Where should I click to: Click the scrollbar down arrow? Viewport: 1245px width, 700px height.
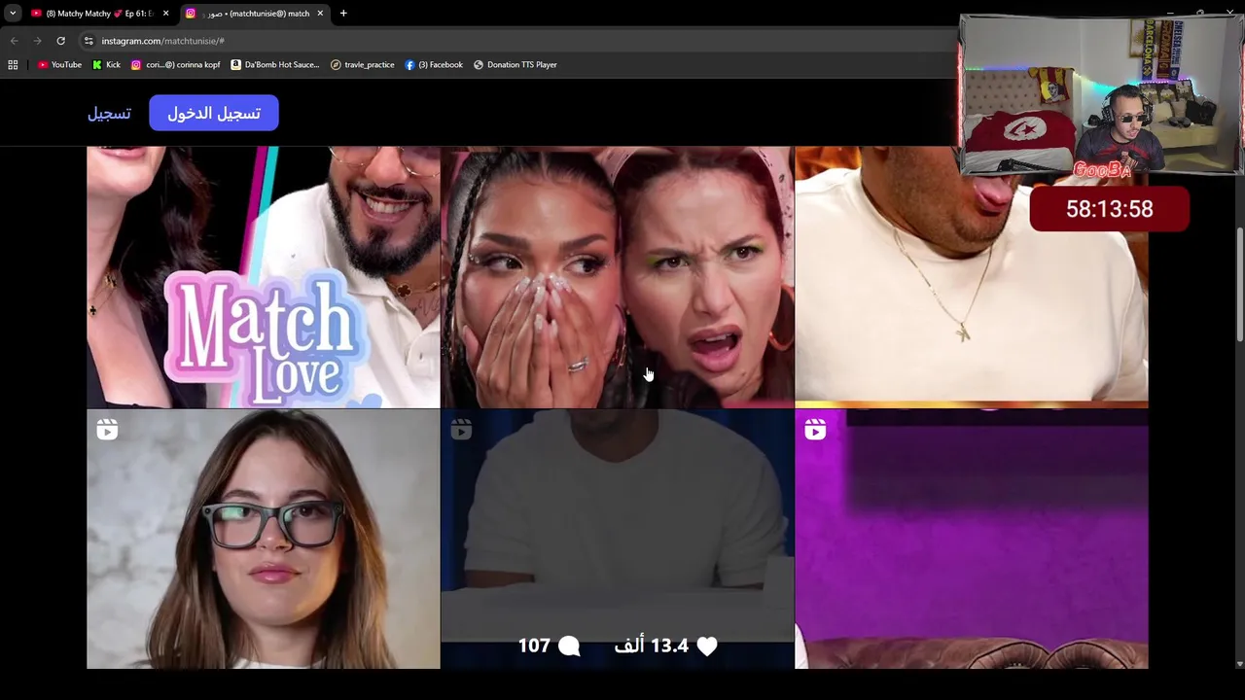click(1239, 664)
